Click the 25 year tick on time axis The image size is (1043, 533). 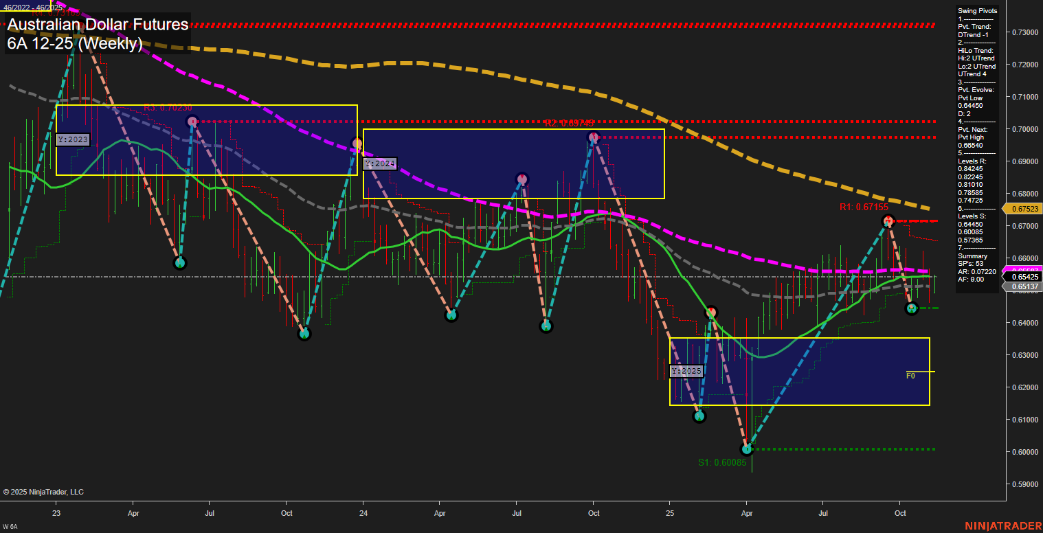click(x=670, y=512)
